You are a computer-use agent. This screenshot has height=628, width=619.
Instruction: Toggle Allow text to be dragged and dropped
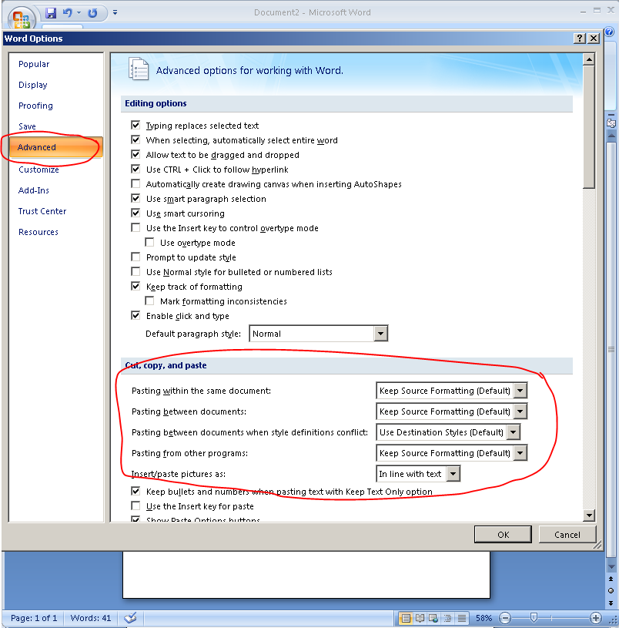(136, 154)
